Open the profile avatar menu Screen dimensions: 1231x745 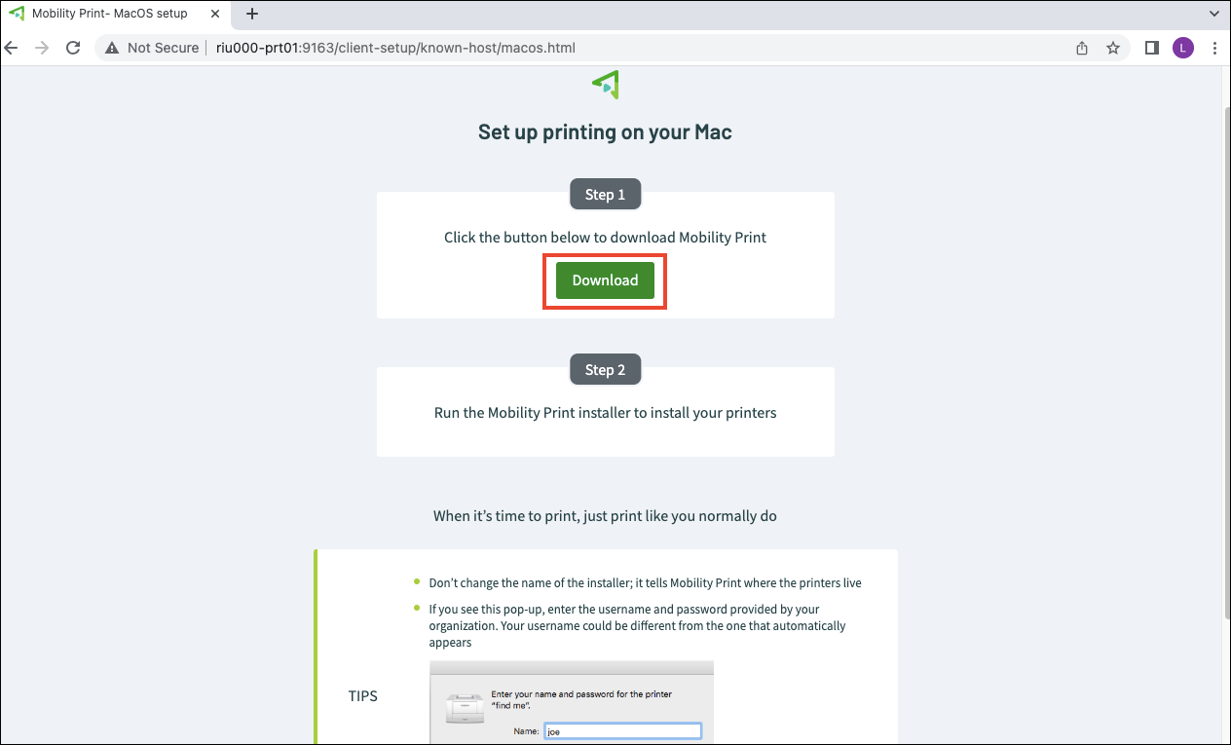tap(1182, 47)
